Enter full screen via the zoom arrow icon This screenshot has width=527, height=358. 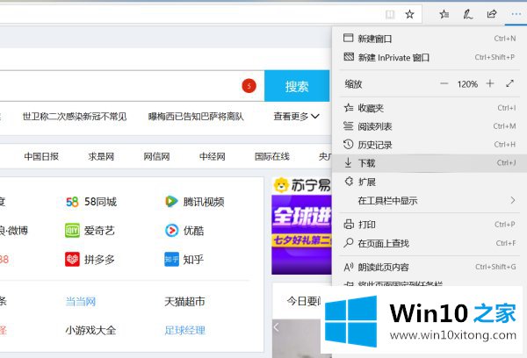(509, 83)
